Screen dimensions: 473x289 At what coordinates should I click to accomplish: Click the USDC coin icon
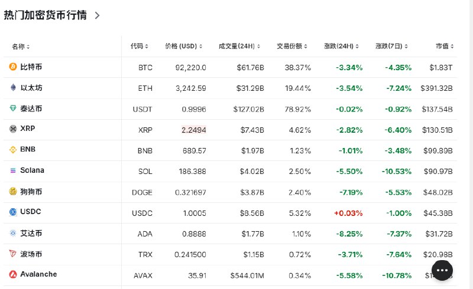click(x=13, y=212)
